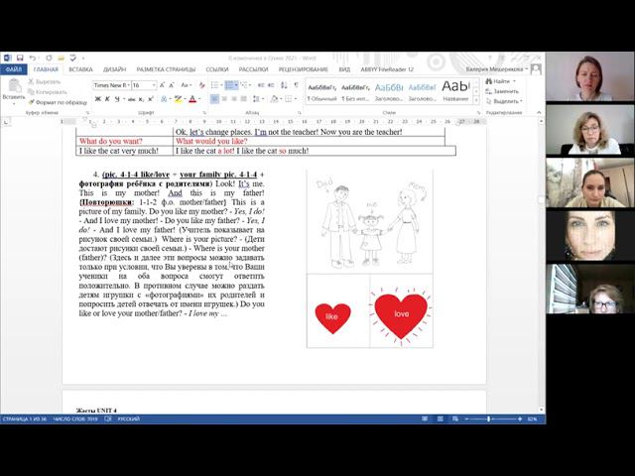Decrease paragraph indent
Viewport: 635px width, 476px height.
coord(261,85)
